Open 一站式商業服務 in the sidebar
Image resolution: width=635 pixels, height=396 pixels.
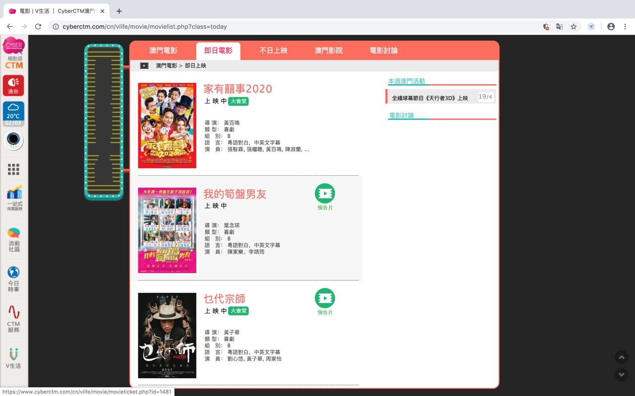(x=14, y=198)
